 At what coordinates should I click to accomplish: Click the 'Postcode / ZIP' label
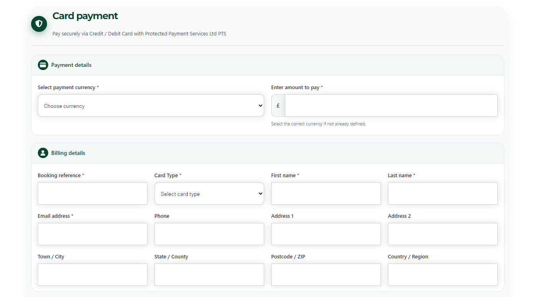pyautogui.click(x=288, y=257)
